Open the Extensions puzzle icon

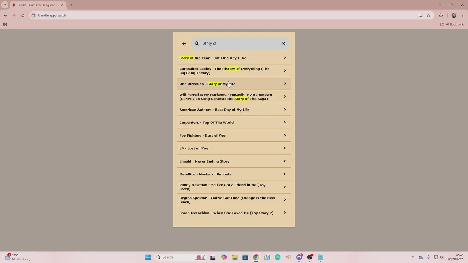[441, 15]
